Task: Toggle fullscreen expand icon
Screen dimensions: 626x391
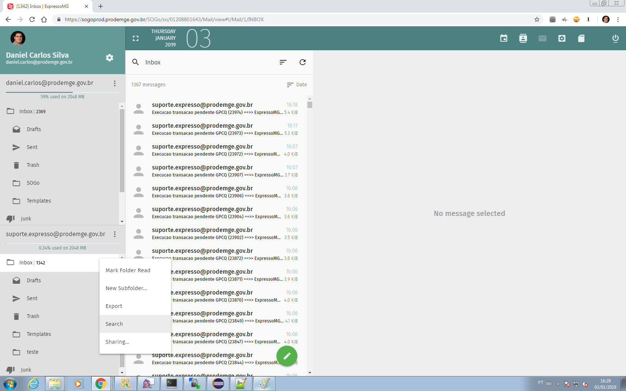Action: click(x=136, y=38)
